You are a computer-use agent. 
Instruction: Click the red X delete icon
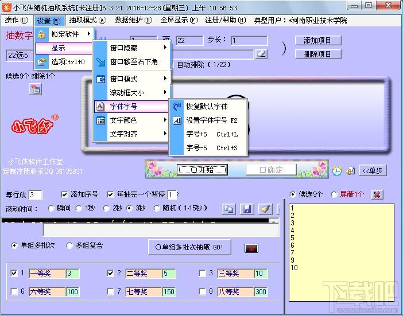point(377,194)
